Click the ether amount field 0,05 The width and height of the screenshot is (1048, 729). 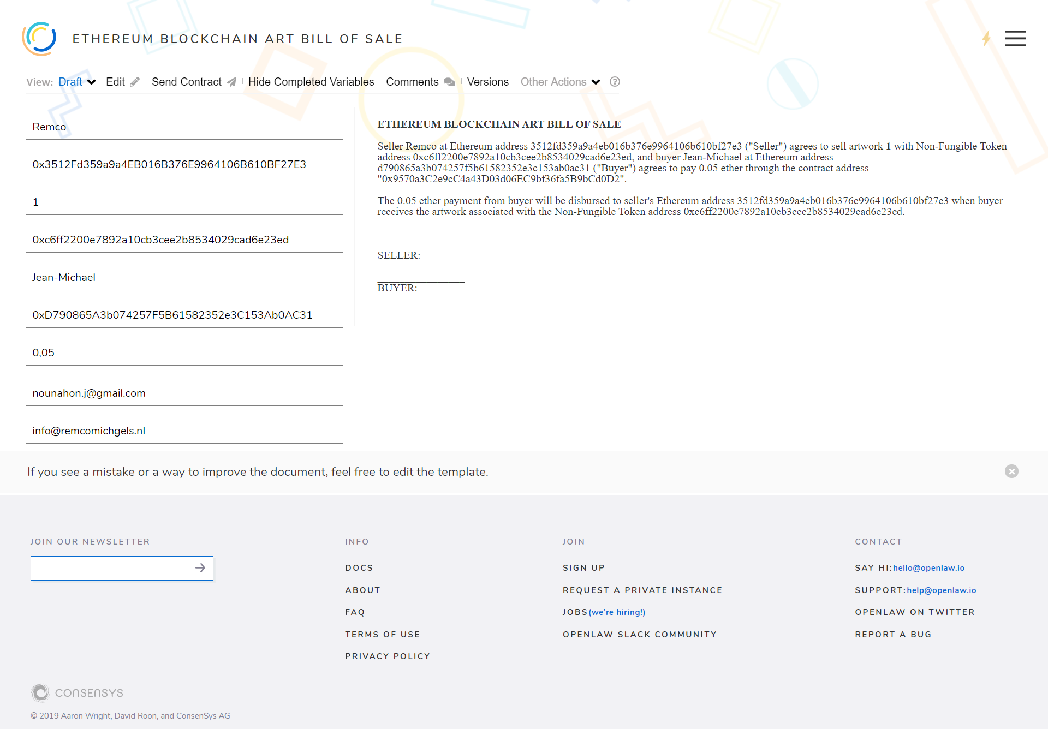point(184,353)
